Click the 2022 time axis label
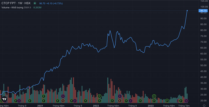 (x=96, y=106)
